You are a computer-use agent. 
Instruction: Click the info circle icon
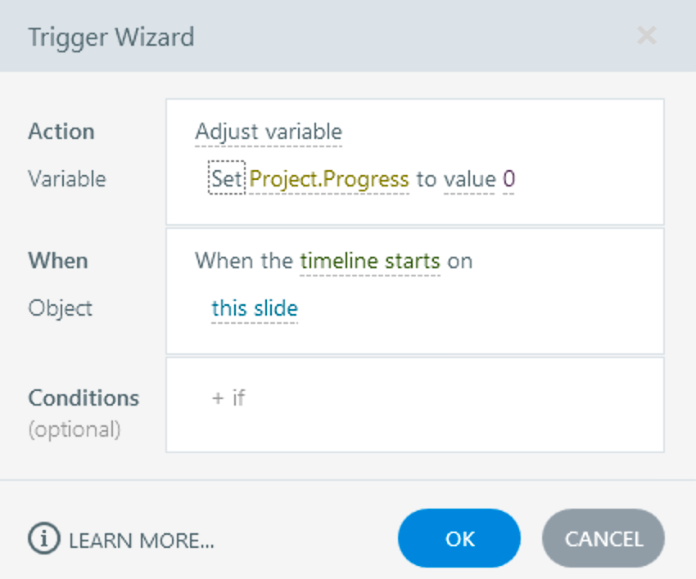point(44,539)
